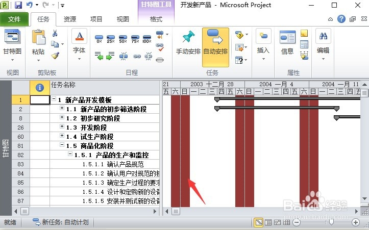Mark task 0% complete
This screenshot has height=230, width=369.
pos(99,39)
